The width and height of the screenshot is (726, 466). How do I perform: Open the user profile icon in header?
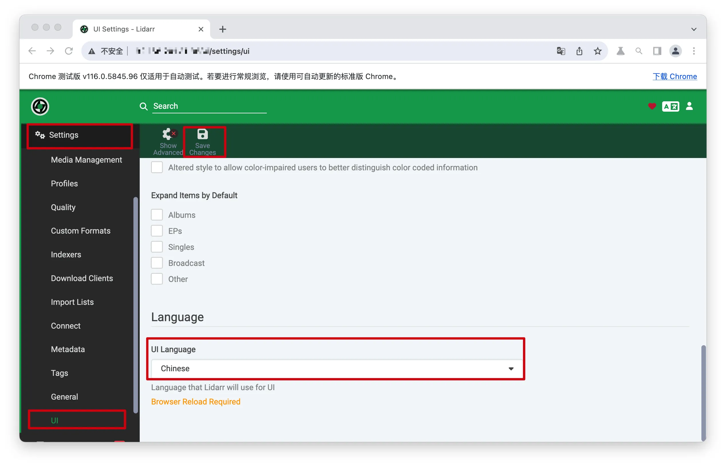point(689,106)
